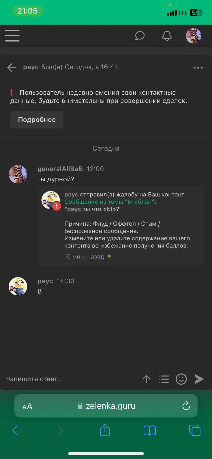The width and height of the screenshot is (212, 459).
Task: Send the message with paper plane
Action: 199,379
